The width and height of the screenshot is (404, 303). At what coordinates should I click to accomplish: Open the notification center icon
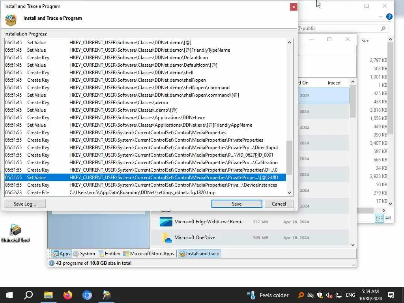391,295
